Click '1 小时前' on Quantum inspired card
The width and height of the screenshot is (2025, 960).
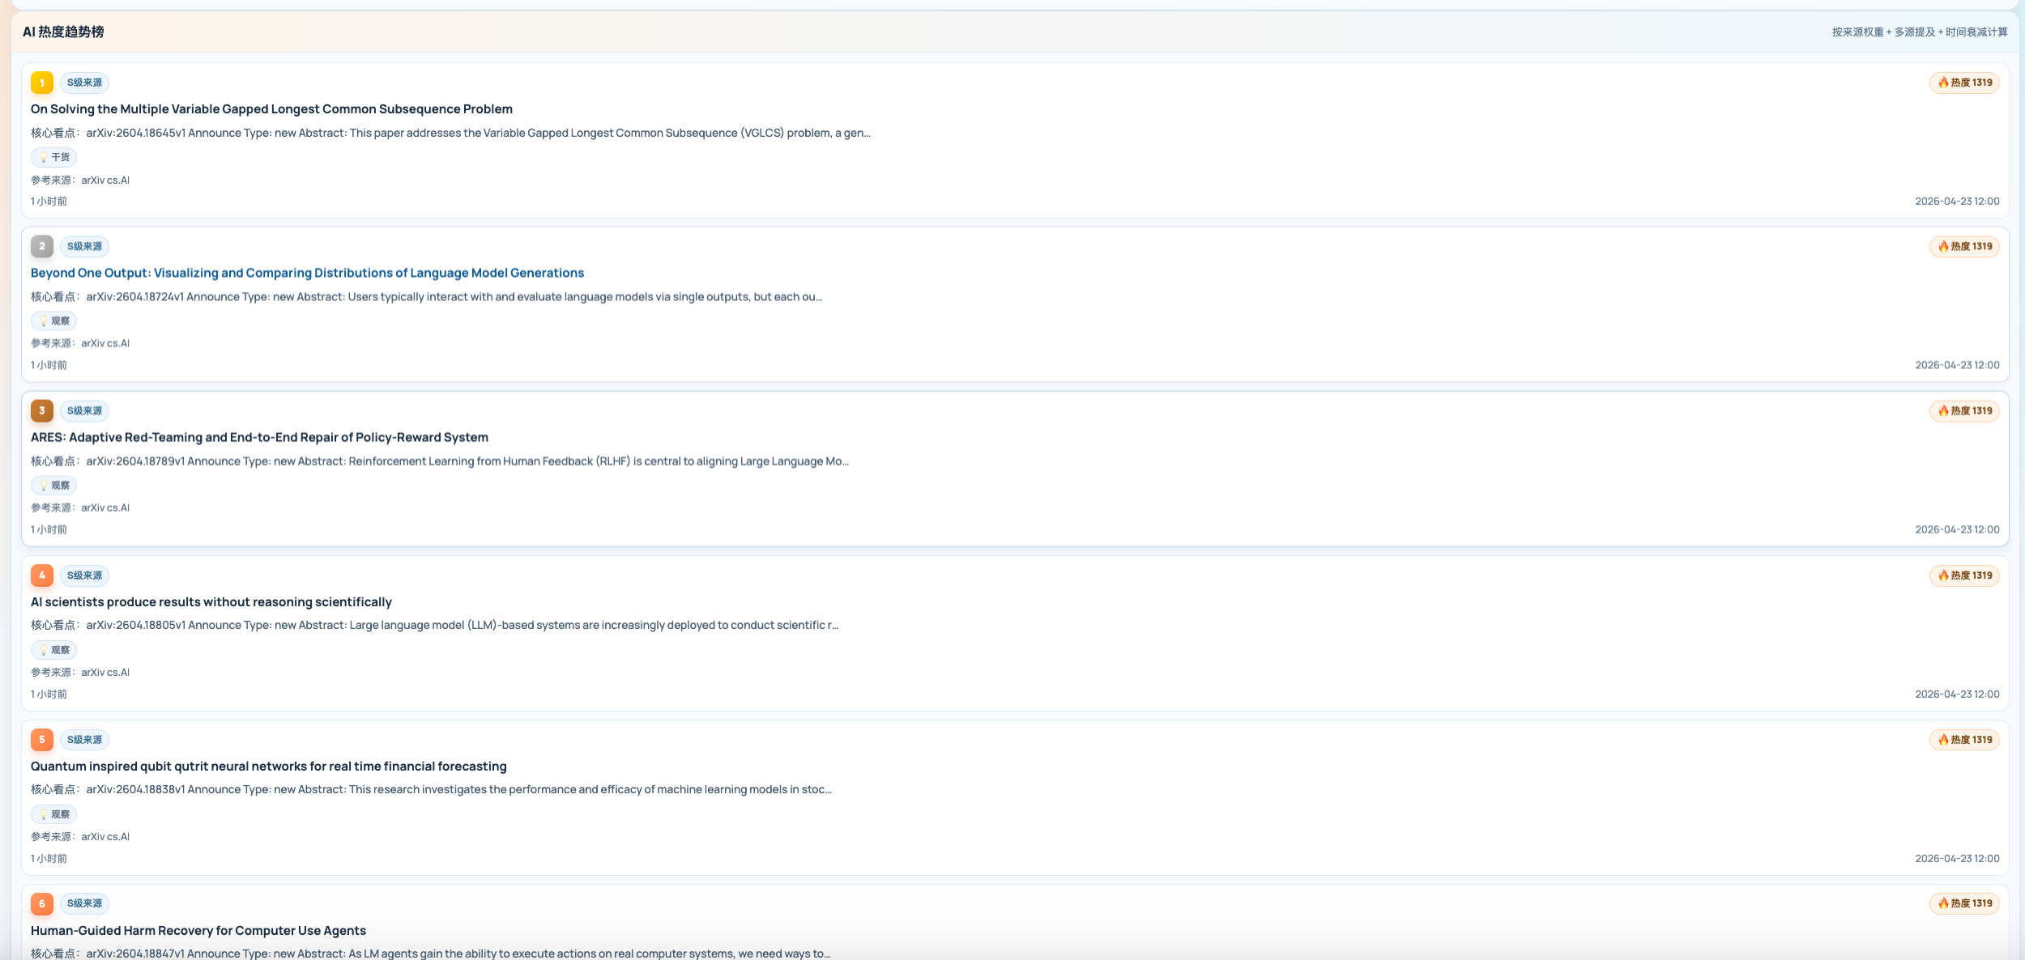[49, 858]
